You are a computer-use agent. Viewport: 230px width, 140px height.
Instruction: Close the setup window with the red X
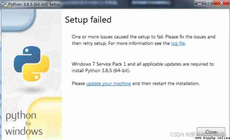[x=221, y=3]
